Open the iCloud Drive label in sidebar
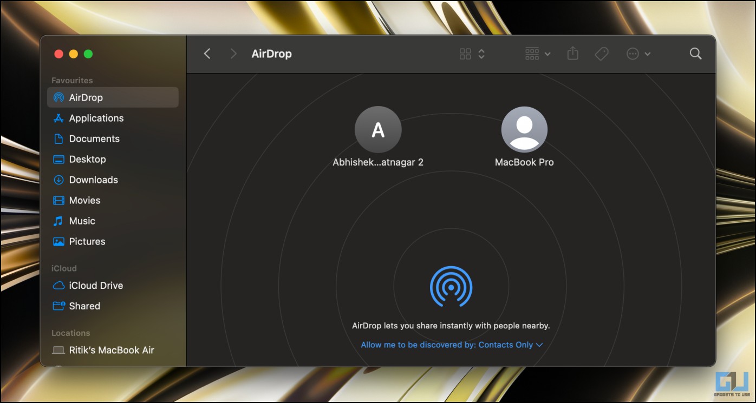 pos(96,286)
